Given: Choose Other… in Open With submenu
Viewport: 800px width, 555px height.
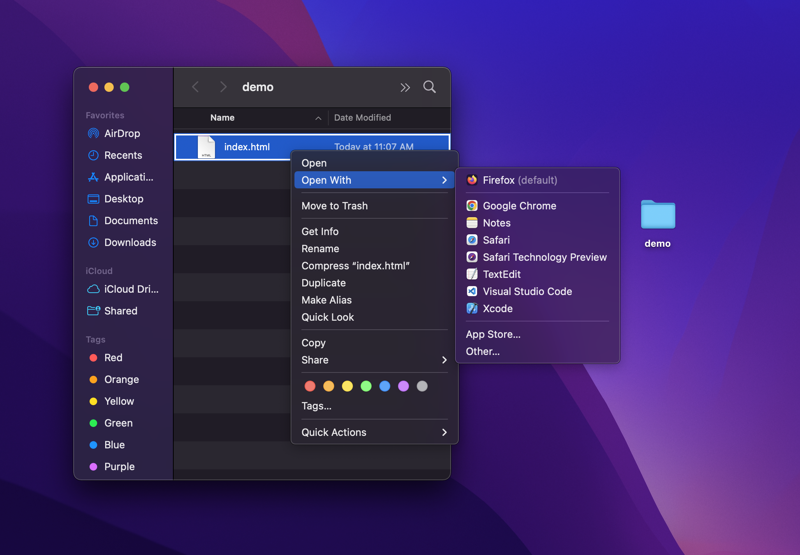Looking at the screenshot, I should tap(537, 351).
